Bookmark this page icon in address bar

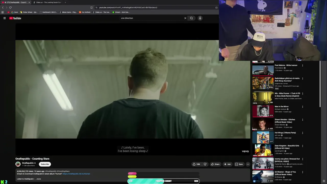[x=91, y=7]
